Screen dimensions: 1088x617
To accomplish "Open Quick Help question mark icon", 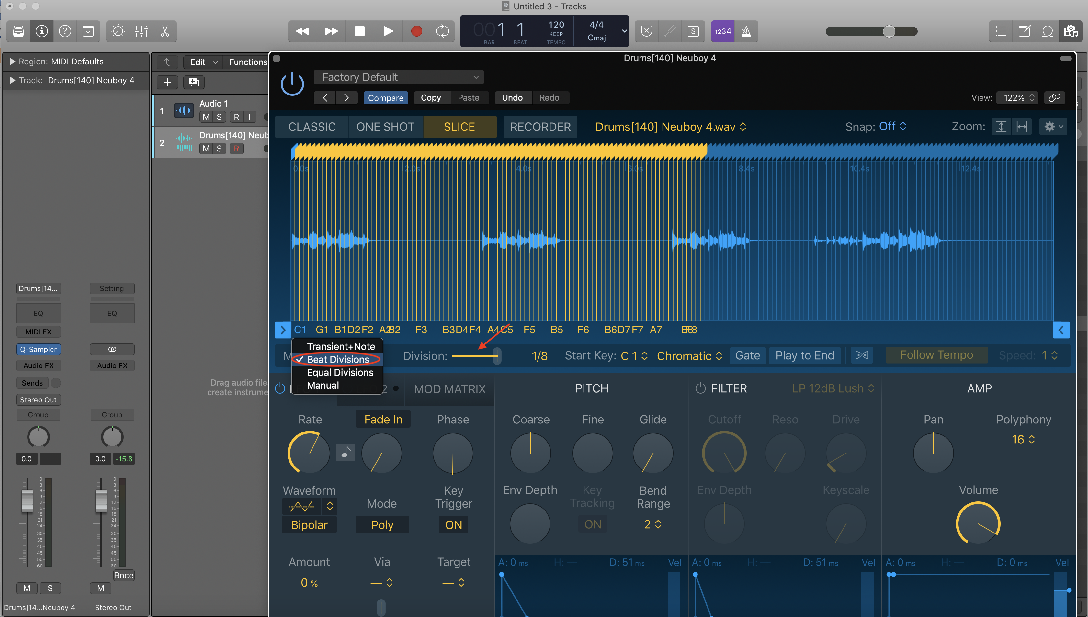I will [x=65, y=31].
